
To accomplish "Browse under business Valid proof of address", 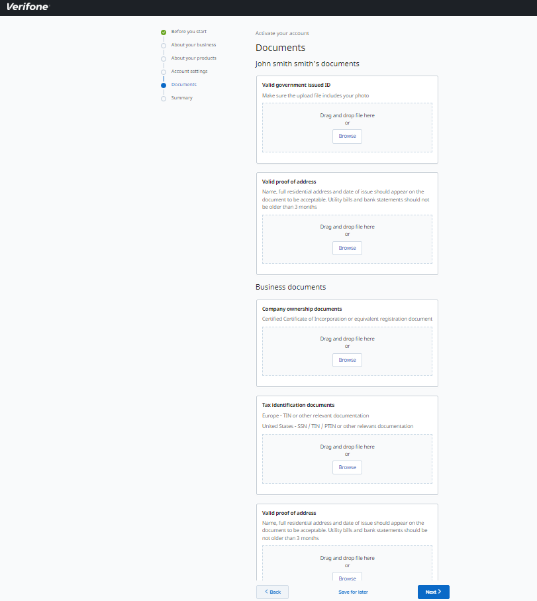I will [x=347, y=578].
